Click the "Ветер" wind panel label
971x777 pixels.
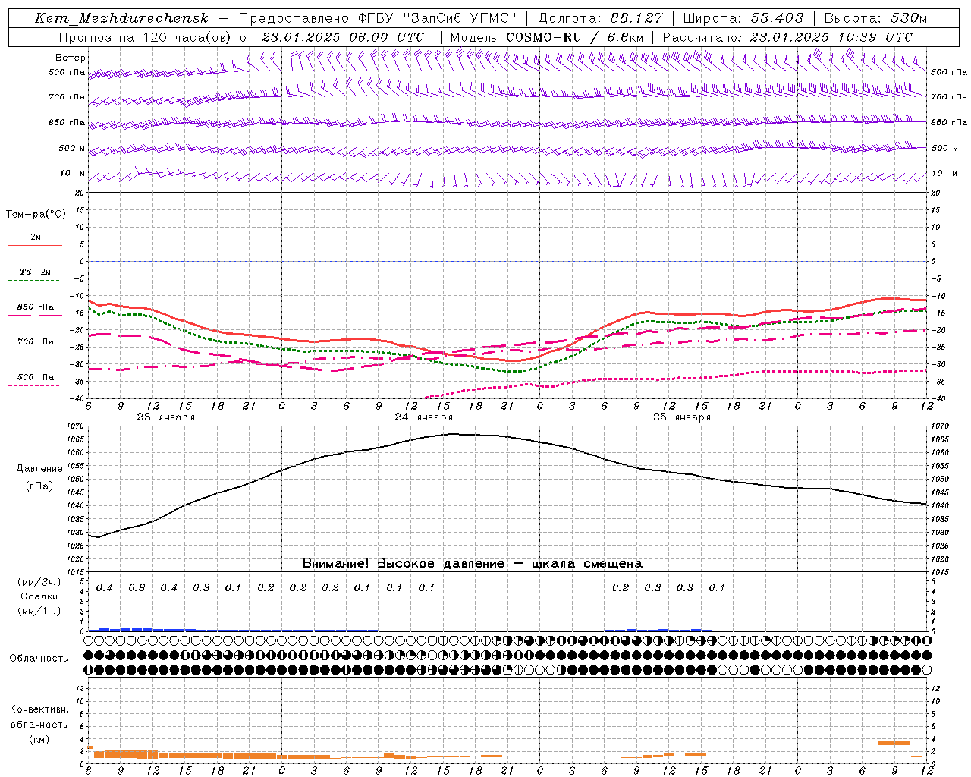(71, 58)
